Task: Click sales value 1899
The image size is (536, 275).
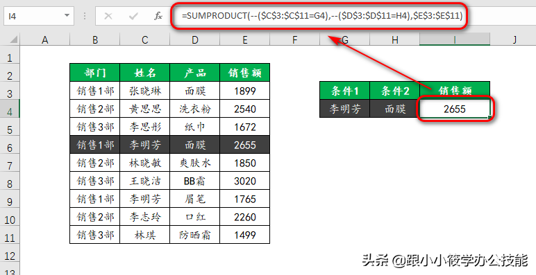Action: point(245,91)
